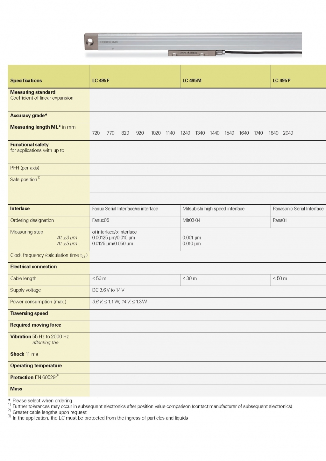Click measuring length value 1020
Viewport: 326px width, 461px height.
[x=156, y=133]
